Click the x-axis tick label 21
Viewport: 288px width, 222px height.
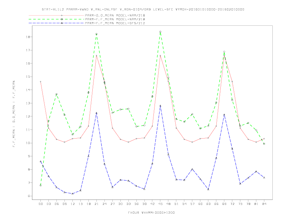pos(96,204)
